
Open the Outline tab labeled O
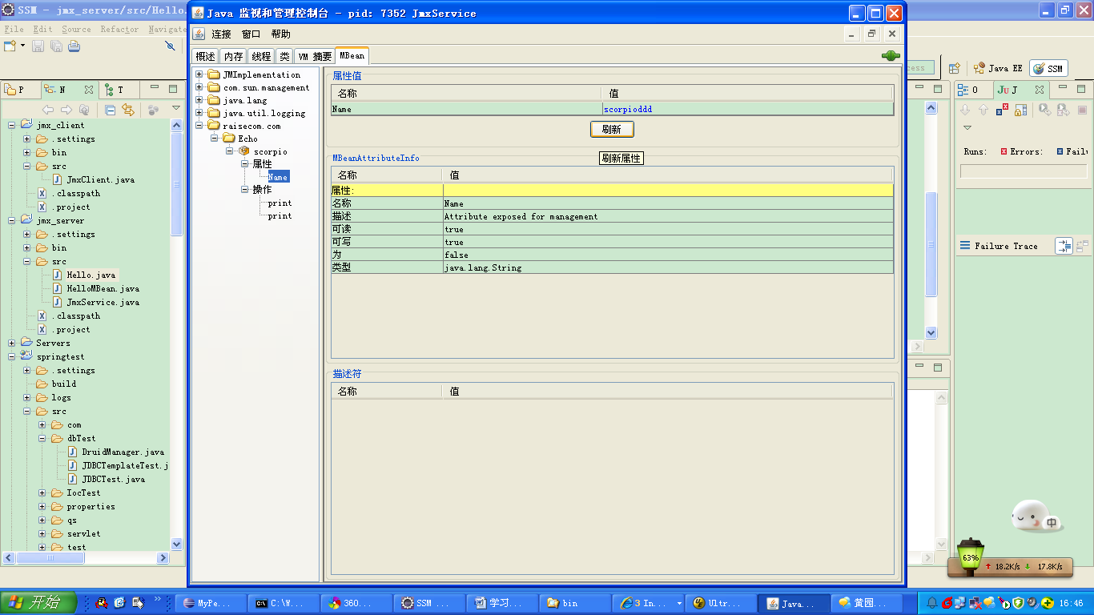(968, 90)
